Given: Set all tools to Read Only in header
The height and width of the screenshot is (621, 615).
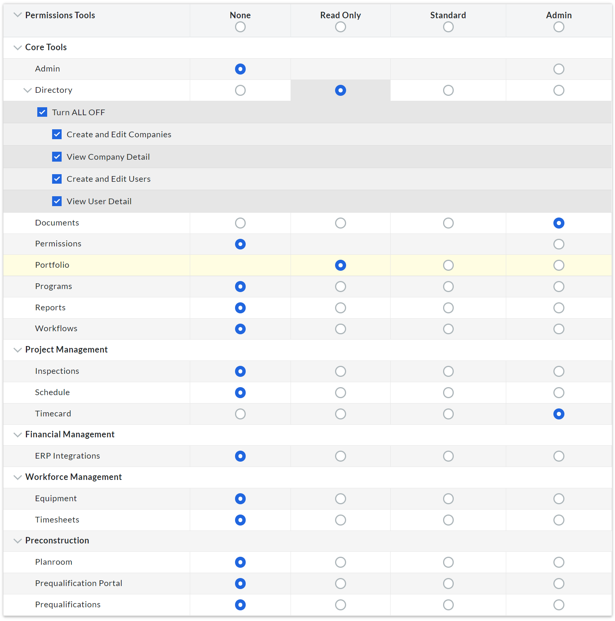Looking at the screenshot, I should coord(340,27).
